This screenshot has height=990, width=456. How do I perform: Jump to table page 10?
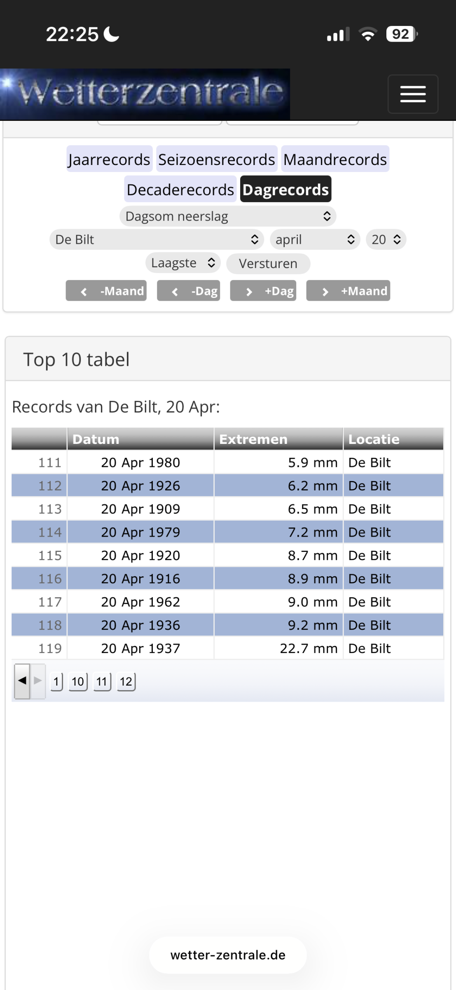tap(78, 681)
